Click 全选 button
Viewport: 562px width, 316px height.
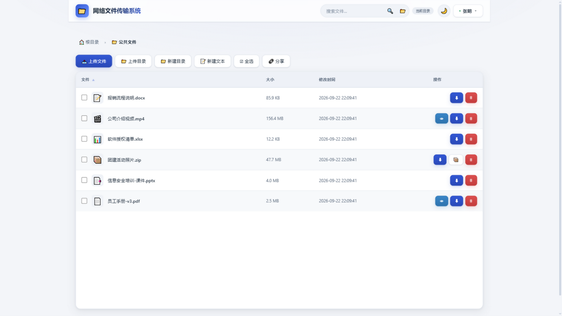pos(247,61)
